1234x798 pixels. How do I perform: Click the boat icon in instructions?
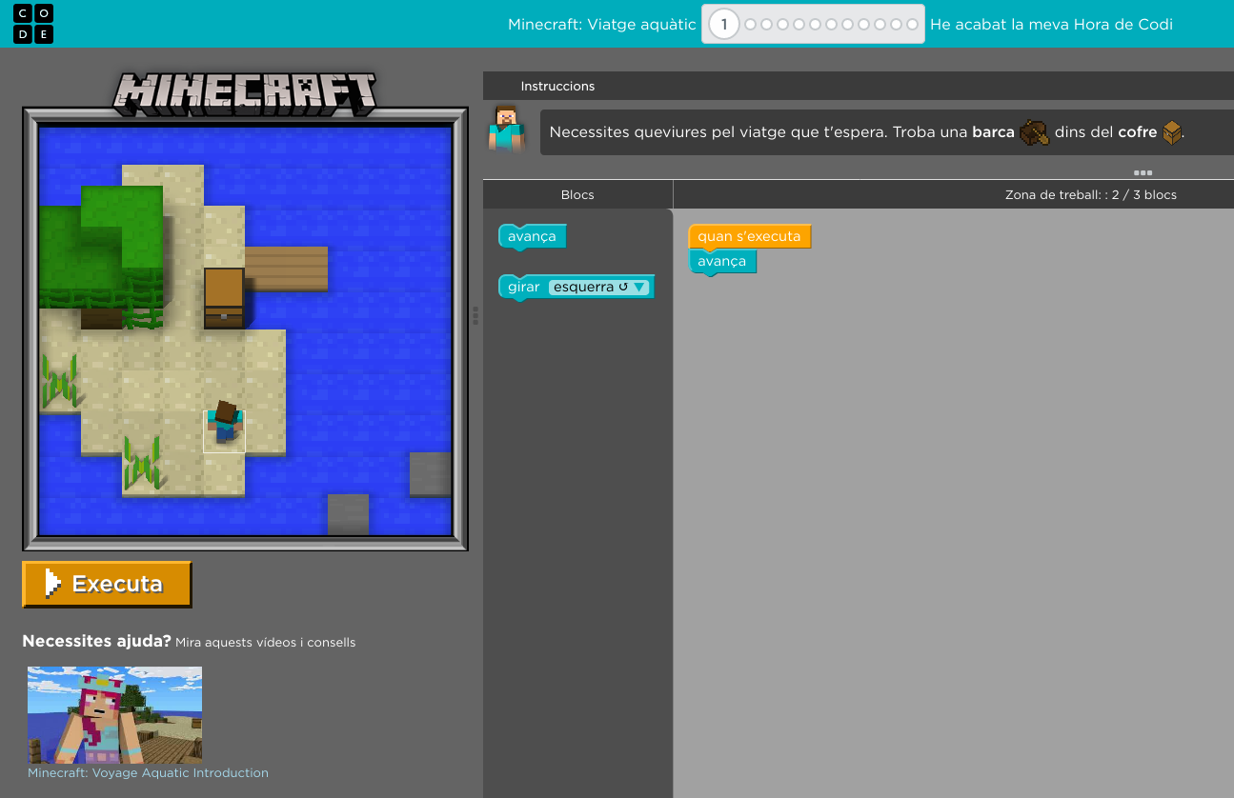coord(1034,132)
